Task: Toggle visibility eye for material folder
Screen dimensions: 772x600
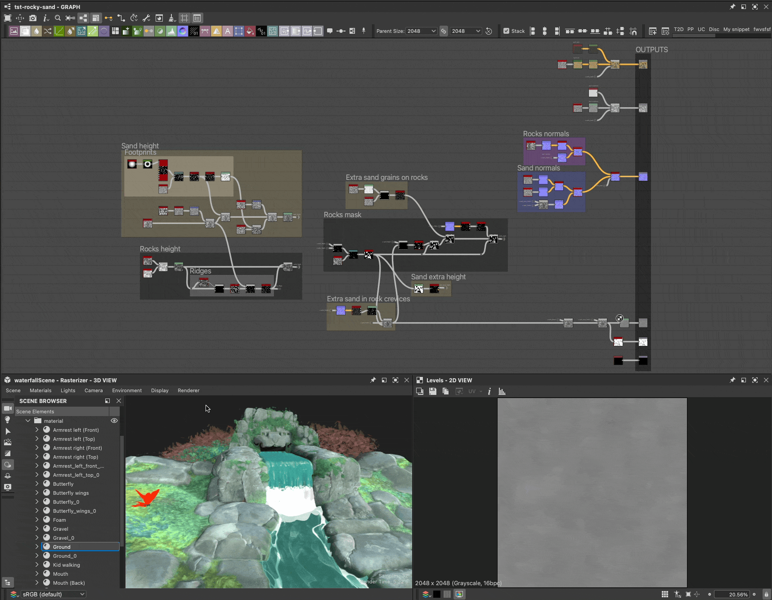Action: [114, 421]
